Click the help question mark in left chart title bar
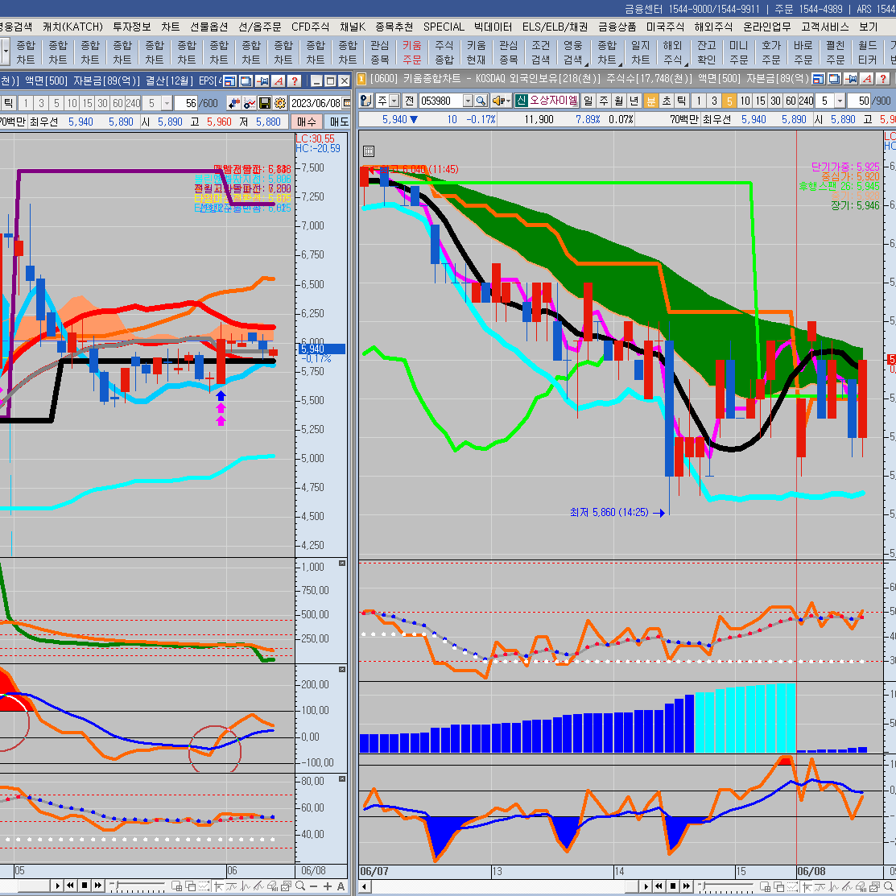 [x=295, y=81]
